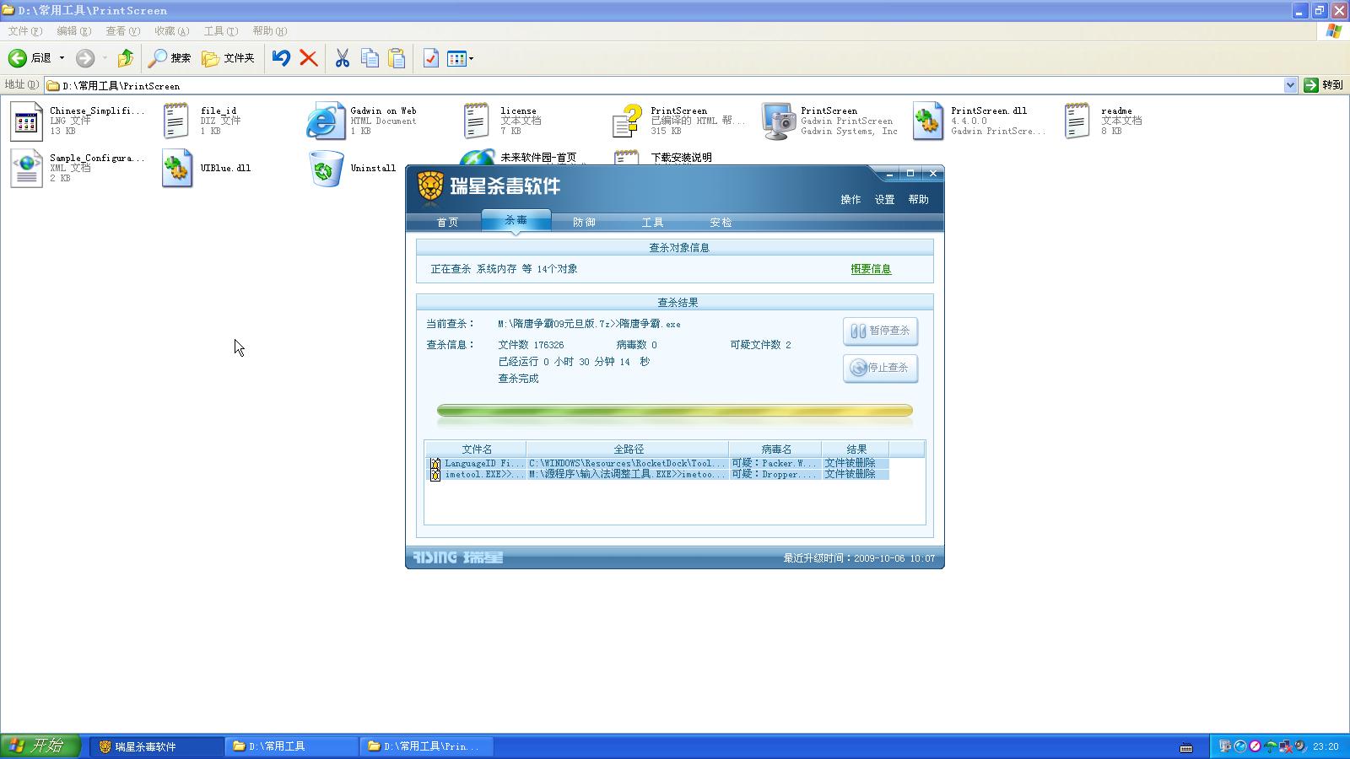Open the Explorer 工具 menu

tap(220, 31)
